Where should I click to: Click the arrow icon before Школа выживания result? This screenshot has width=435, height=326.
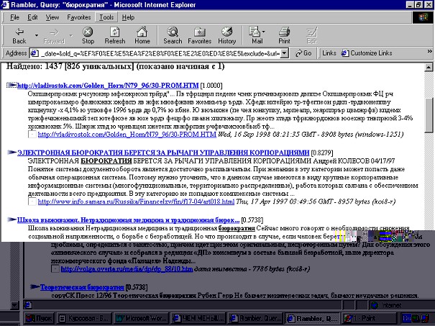point(12,219)
